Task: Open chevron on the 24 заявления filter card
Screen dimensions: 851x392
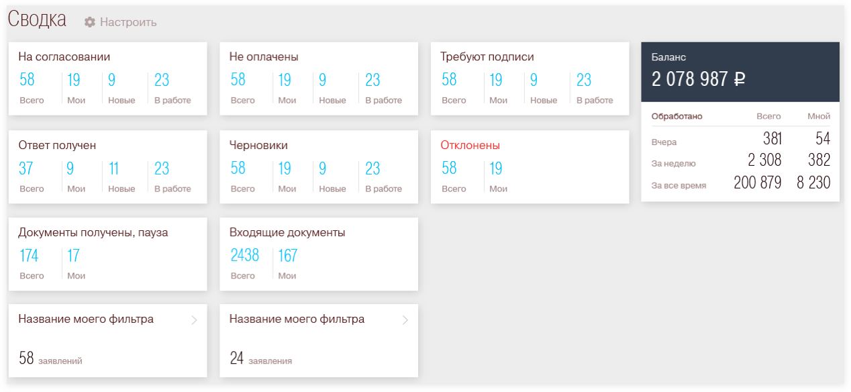Action: click(x=405, y=320)
